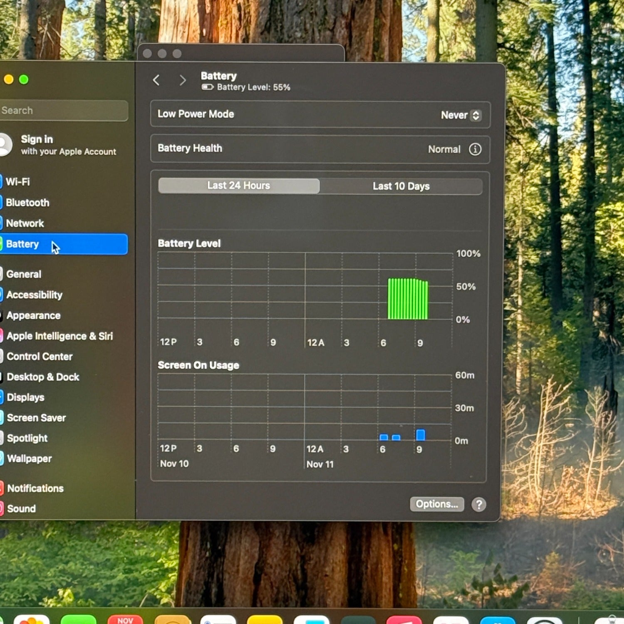
Task: Open the Calendar icon in the Dock
Action: pos(125,619)
